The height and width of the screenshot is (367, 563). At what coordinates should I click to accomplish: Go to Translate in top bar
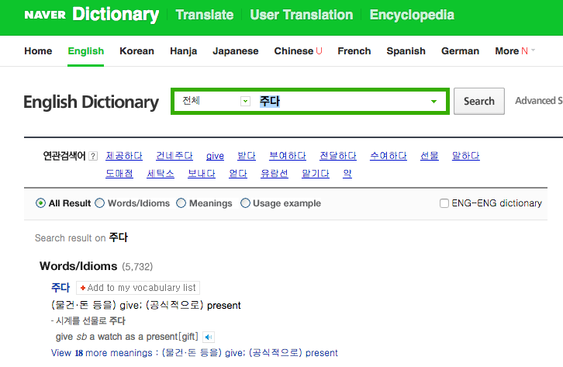coord(204,15)
